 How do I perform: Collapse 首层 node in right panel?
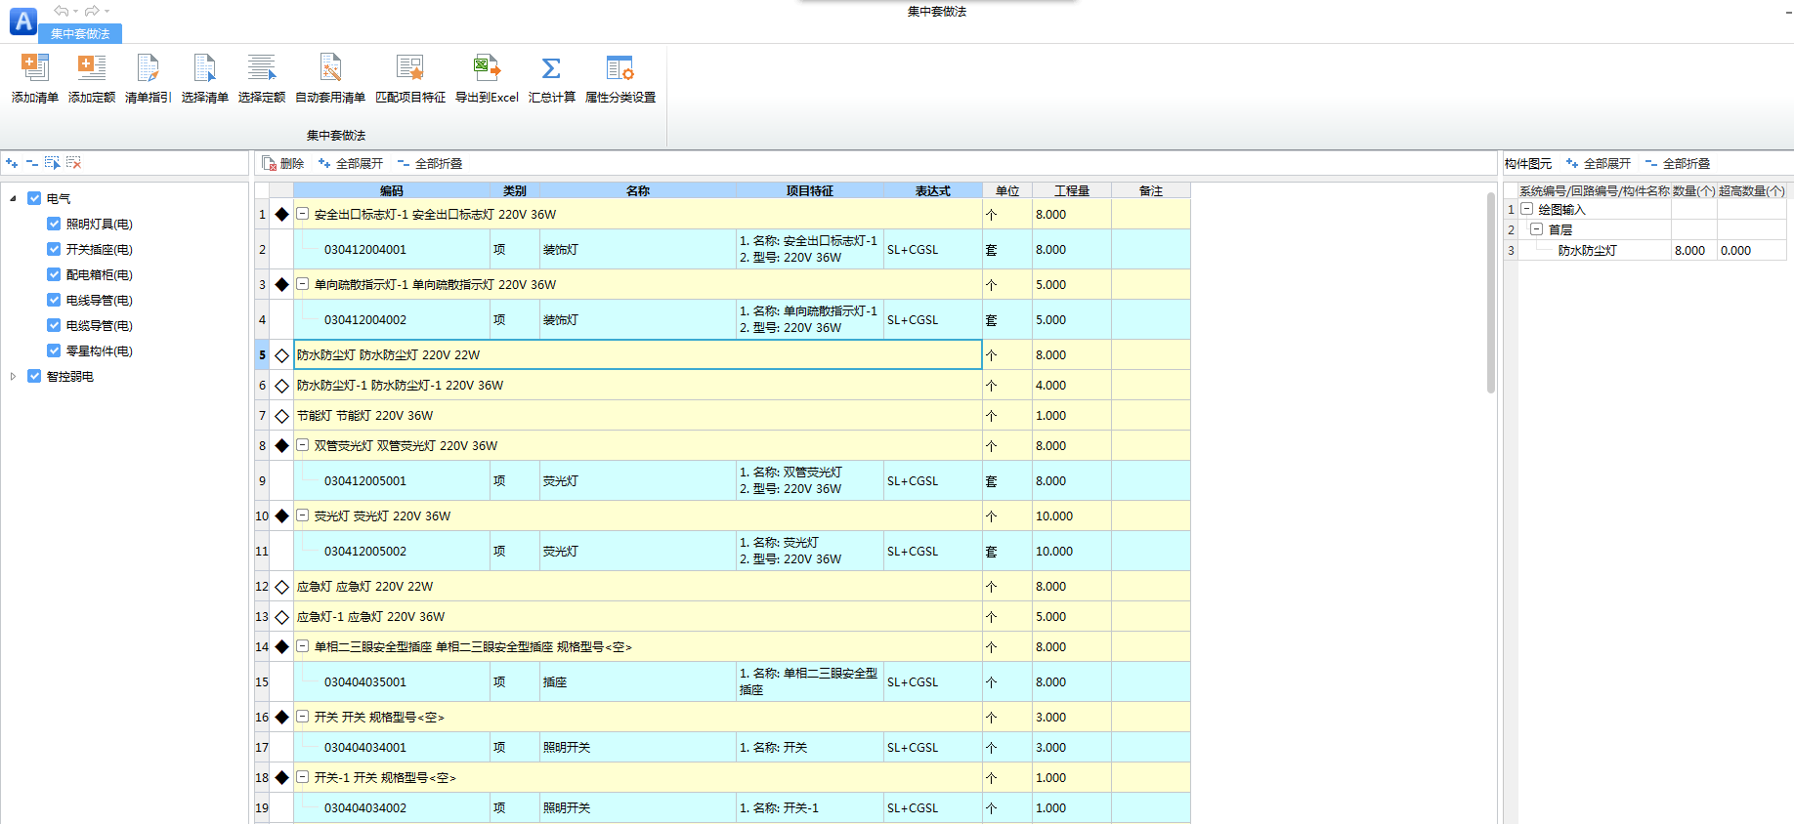1537,229
